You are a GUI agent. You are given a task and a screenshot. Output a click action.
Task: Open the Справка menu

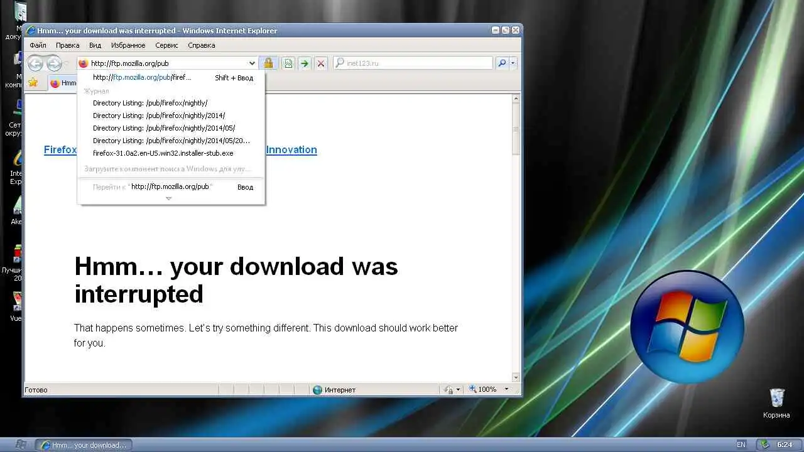(202, 45)
